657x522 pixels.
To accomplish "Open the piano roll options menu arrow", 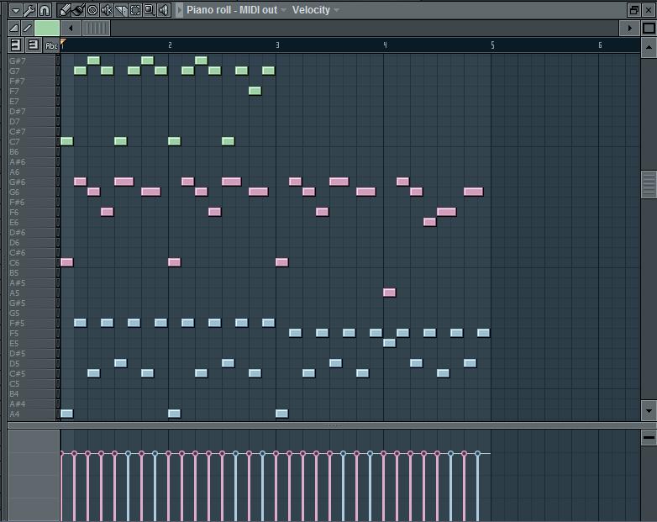I will coord(14,10).
